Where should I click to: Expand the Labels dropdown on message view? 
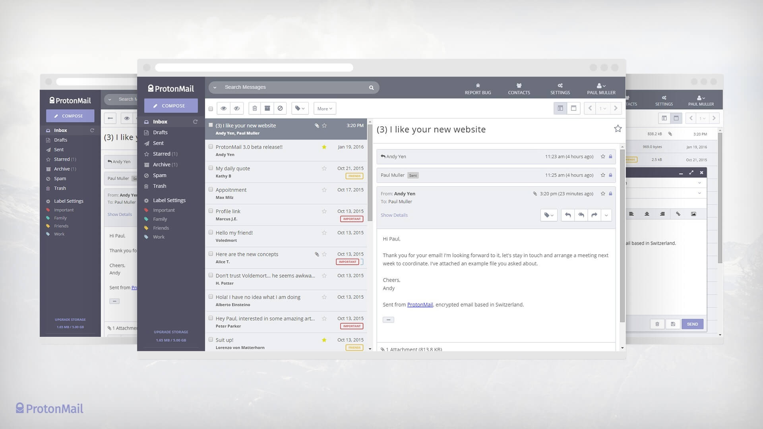550,215
